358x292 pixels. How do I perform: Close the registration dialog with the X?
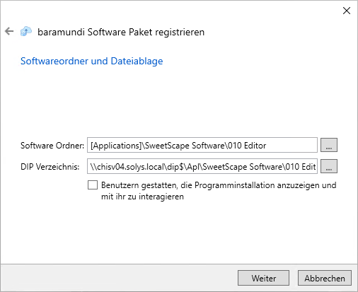coord(347,11)
